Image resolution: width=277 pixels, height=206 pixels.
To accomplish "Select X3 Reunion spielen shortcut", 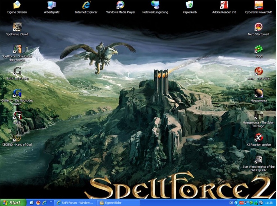I will pos(258,138).
